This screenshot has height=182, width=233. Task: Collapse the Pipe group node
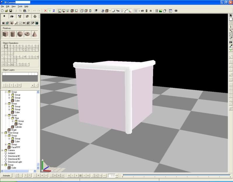pyautogui.click(x=9, y=118)
